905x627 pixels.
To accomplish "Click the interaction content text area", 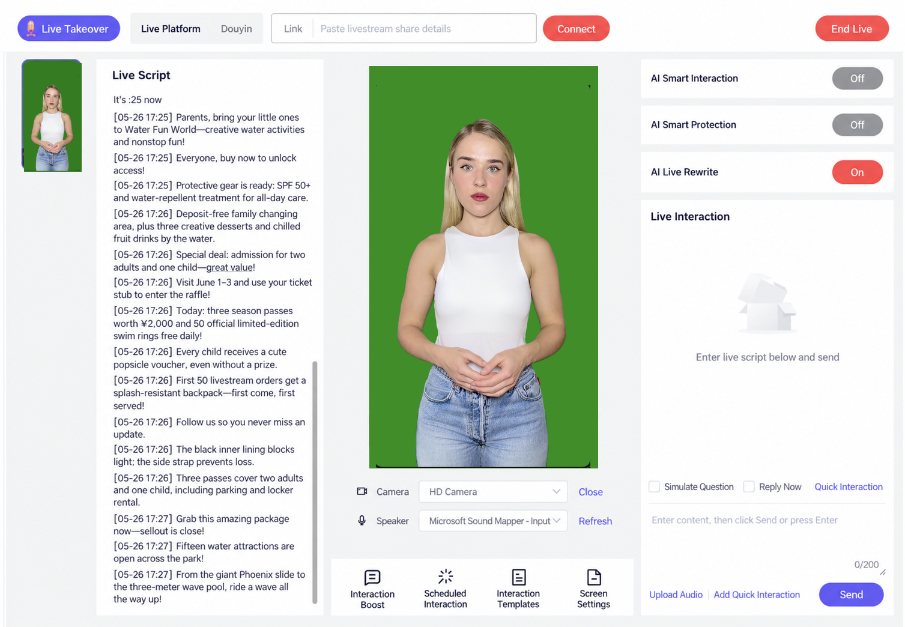I will [x=767, y=539].
